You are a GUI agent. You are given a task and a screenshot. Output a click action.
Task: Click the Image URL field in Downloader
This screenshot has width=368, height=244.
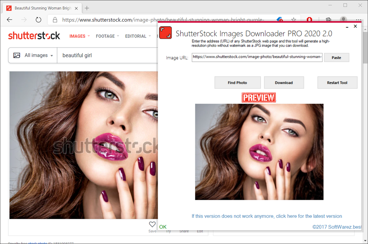(x=257, y=57)
